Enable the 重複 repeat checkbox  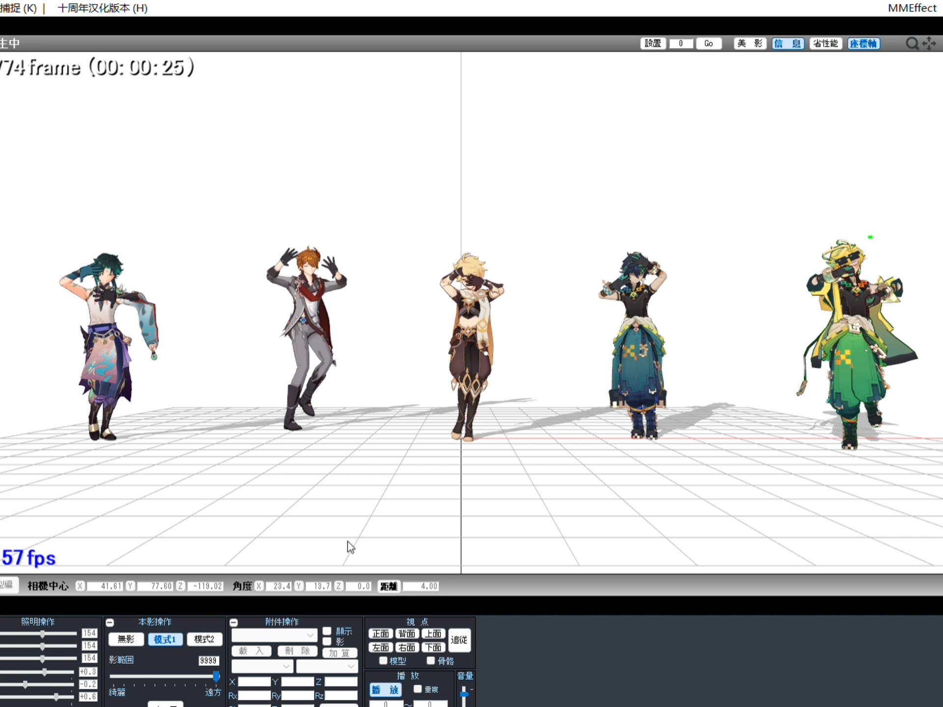[x=417, y=689]
